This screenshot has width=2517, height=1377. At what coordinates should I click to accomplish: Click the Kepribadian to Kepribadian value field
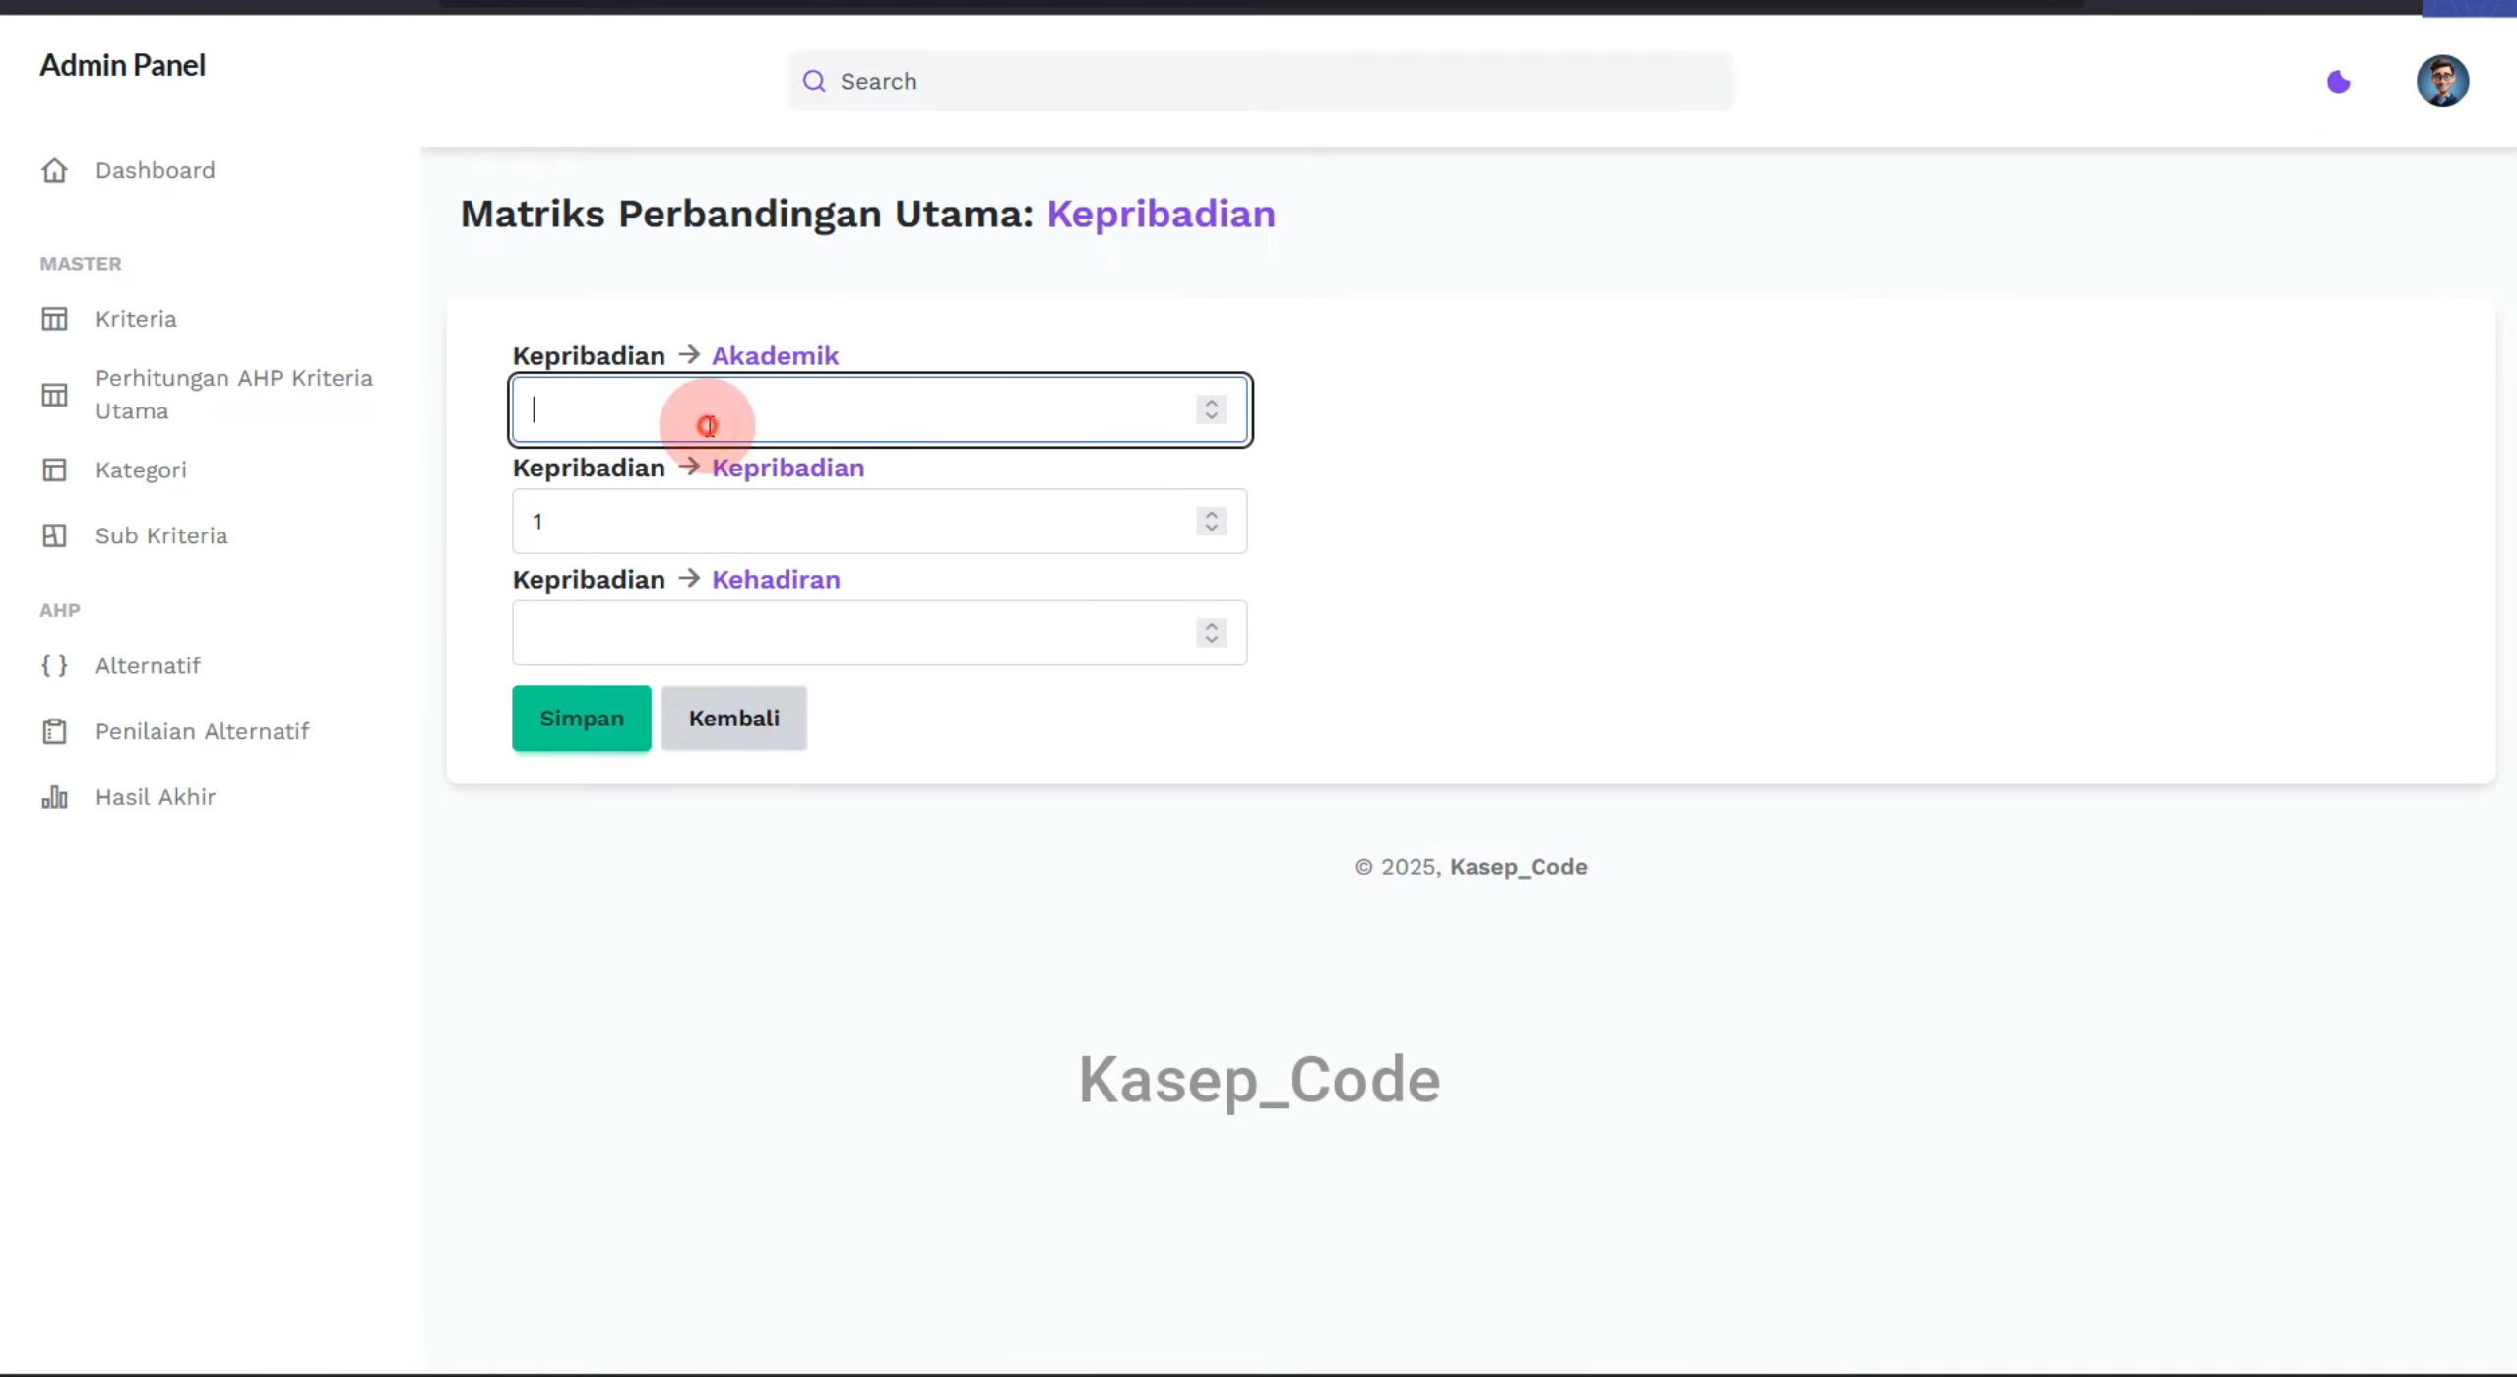[x=880, y=521]
